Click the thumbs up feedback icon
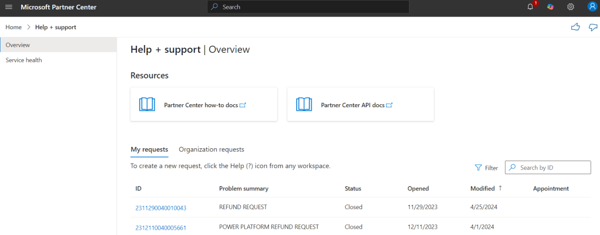Screen dimensions: 600x235 (575, 27)
